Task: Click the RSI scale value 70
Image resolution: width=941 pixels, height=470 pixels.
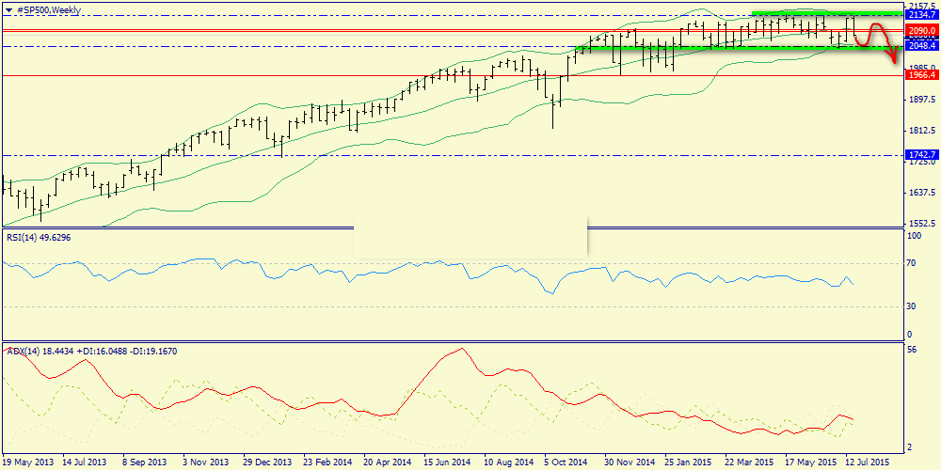Action: [x=911, y=264]
